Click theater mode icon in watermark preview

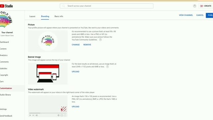(62, 115)
